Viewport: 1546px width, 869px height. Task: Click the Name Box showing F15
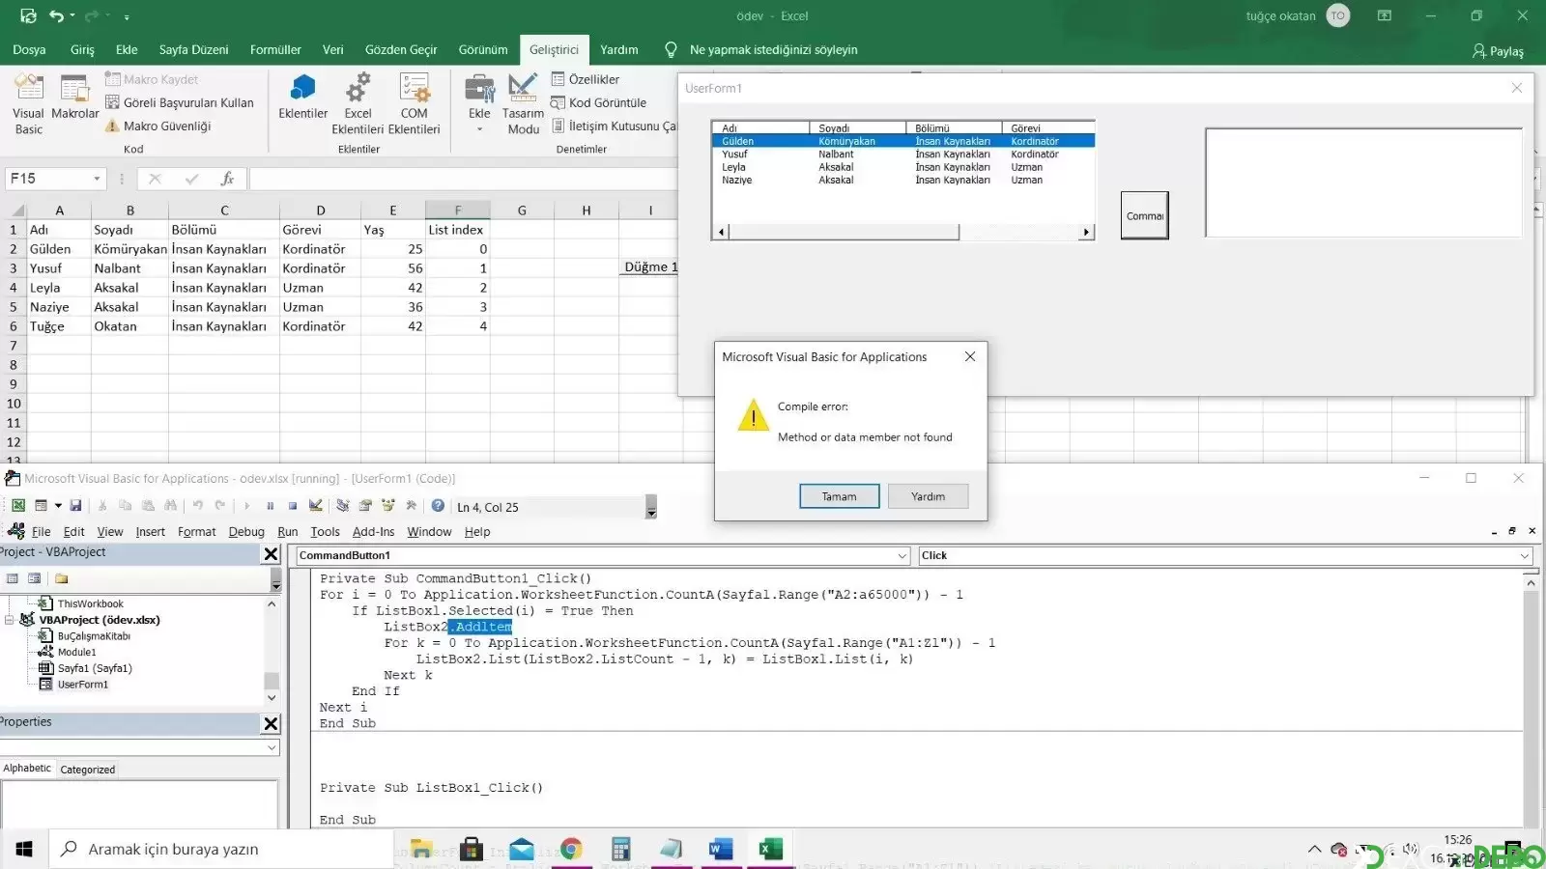(48, 179)
